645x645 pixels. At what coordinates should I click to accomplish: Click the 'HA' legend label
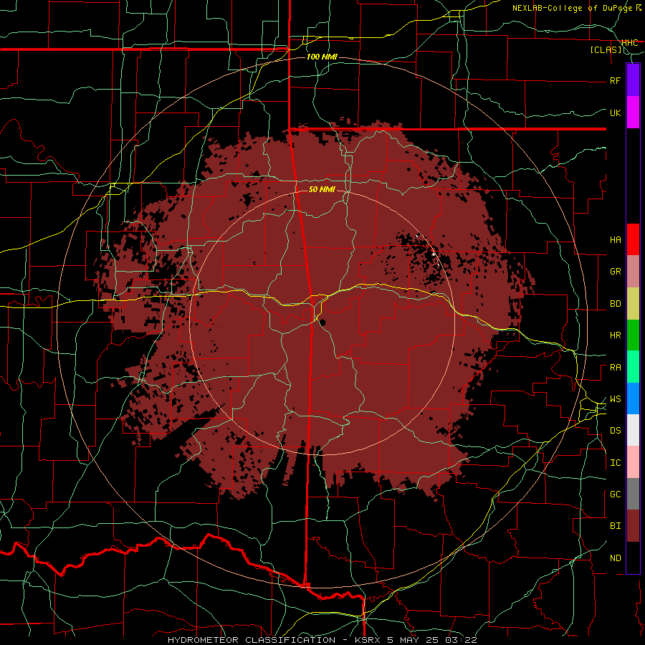[616, 240]
